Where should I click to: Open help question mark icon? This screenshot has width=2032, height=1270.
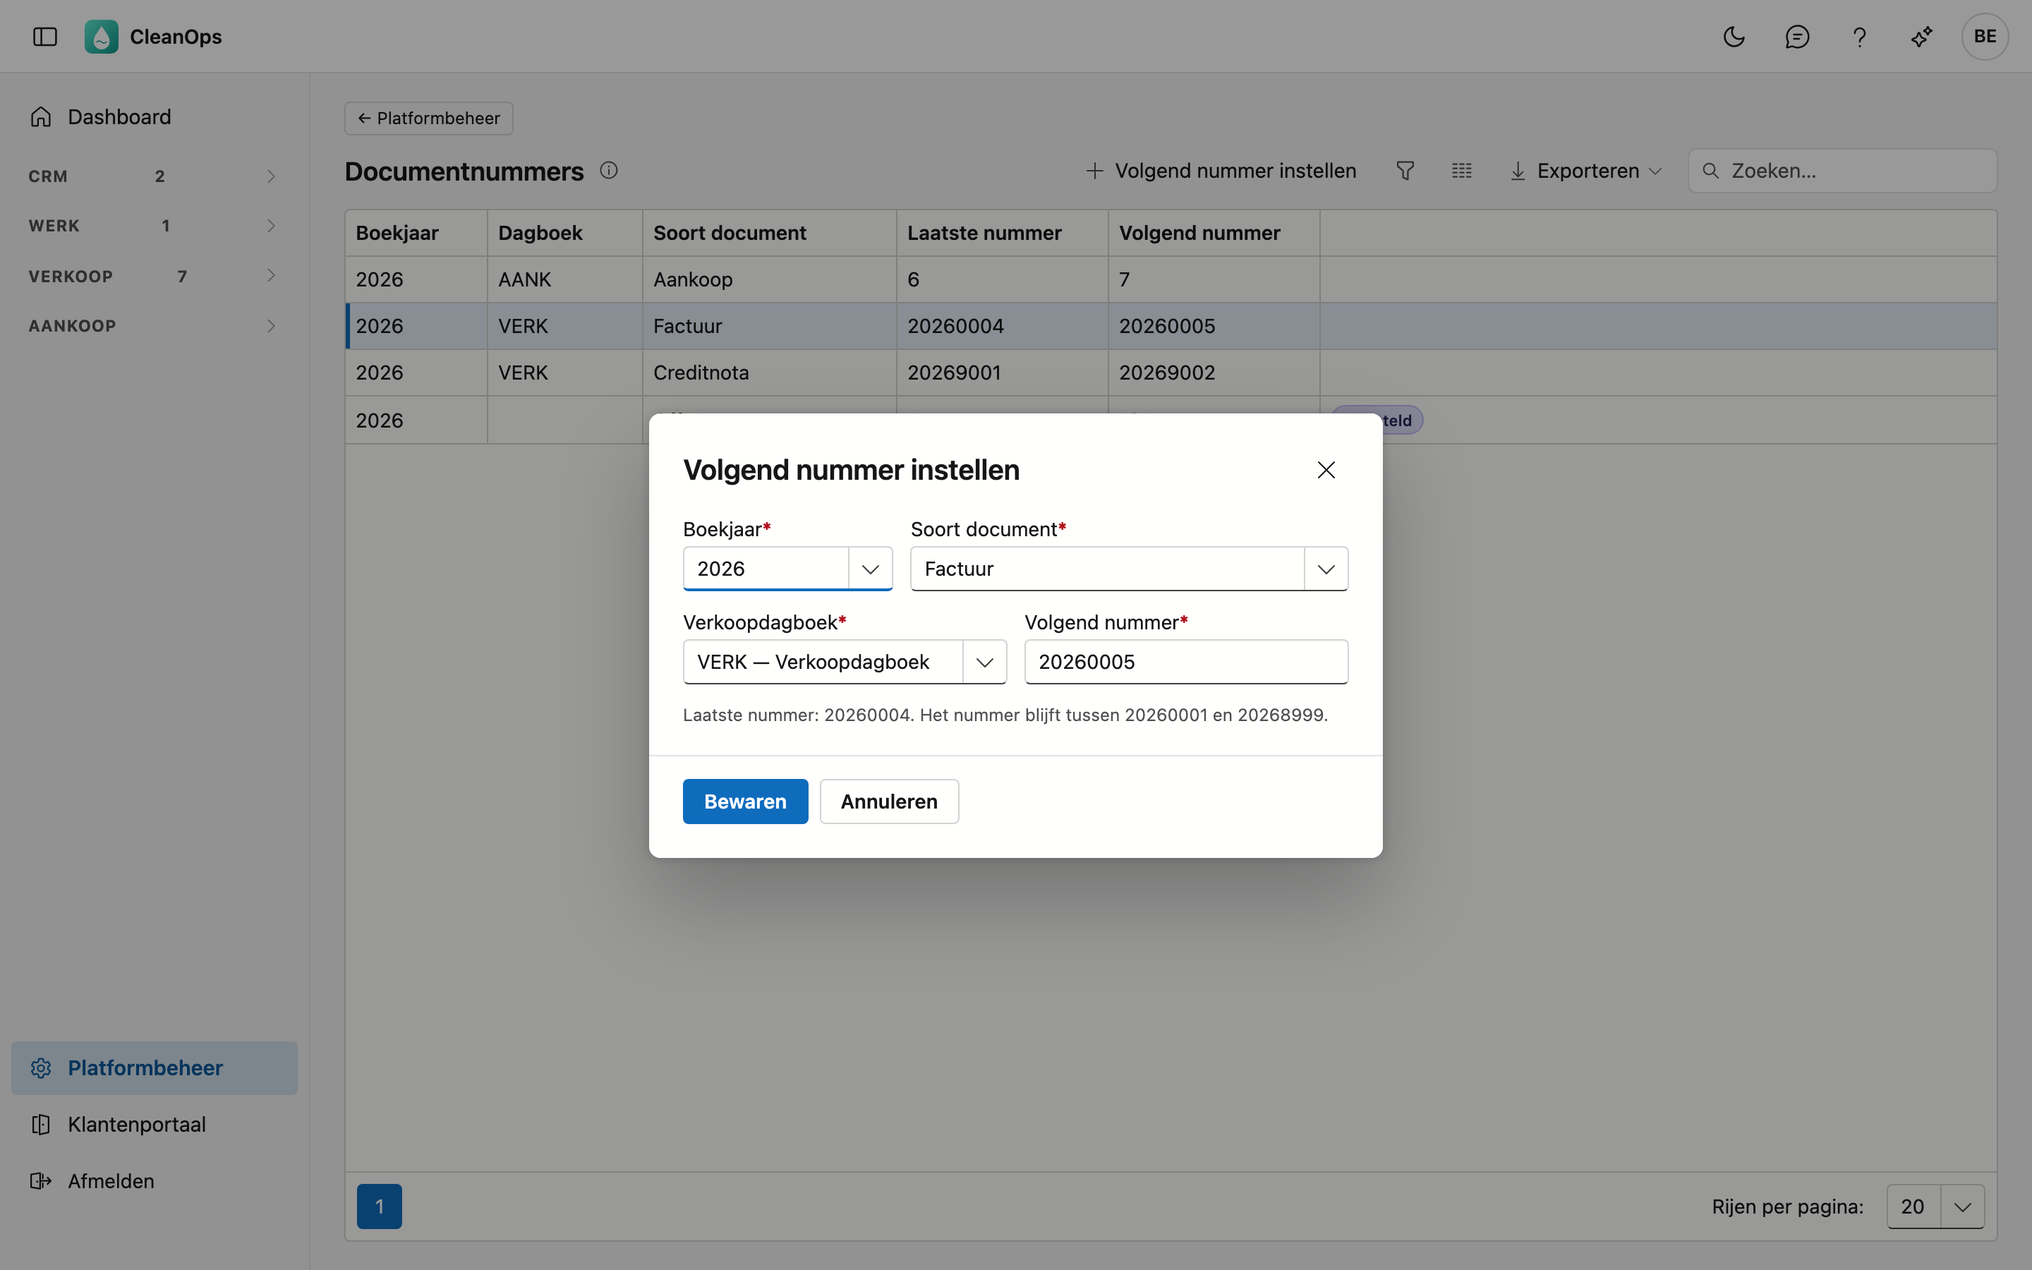tap(1859, 36)
